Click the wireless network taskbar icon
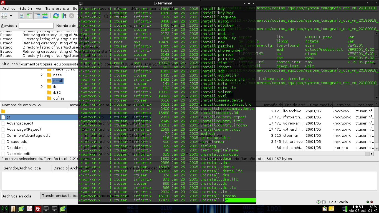This screenshot has height=213, width=379. (4, 209)
